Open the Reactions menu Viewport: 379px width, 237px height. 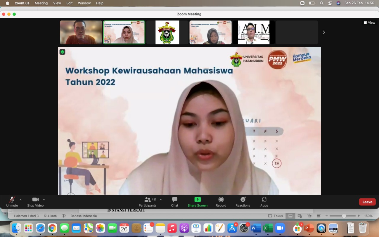point(243,202)
